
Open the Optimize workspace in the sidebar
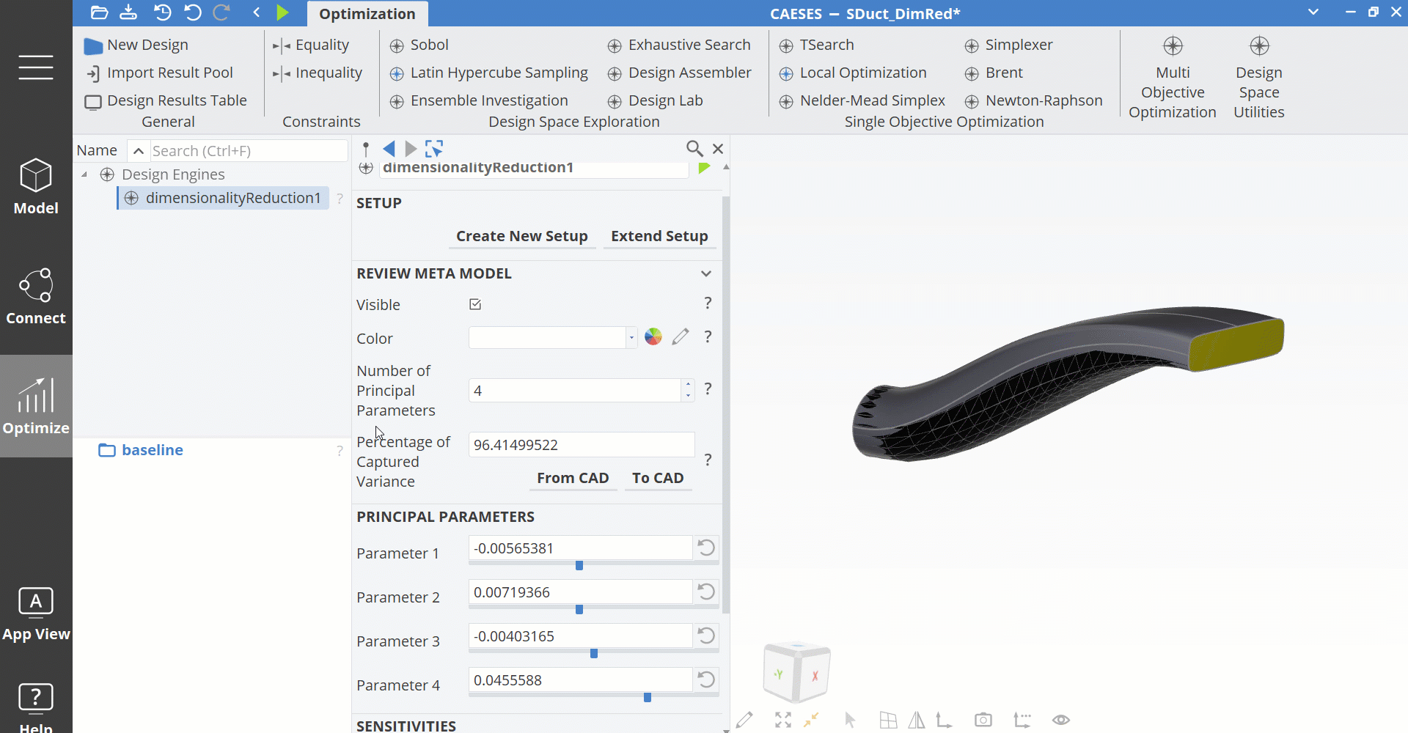pos(36,406)
